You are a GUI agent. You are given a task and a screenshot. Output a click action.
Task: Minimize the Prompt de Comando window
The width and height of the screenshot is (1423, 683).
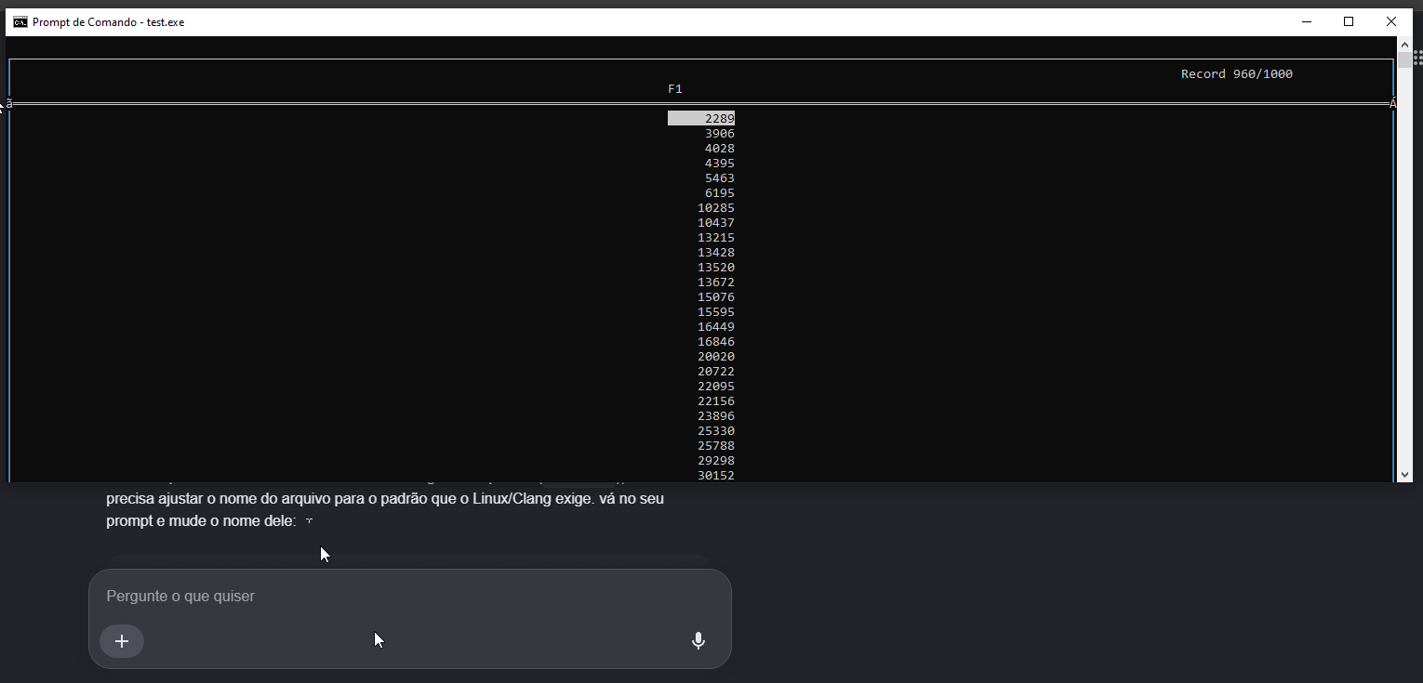pos(1306,22)
